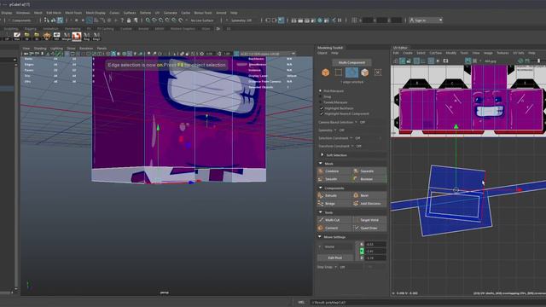Image resolution: width=546 pixels, height=307 pixels.
Task: Select Pick/Marquee radio option
Action: [321, 91]
